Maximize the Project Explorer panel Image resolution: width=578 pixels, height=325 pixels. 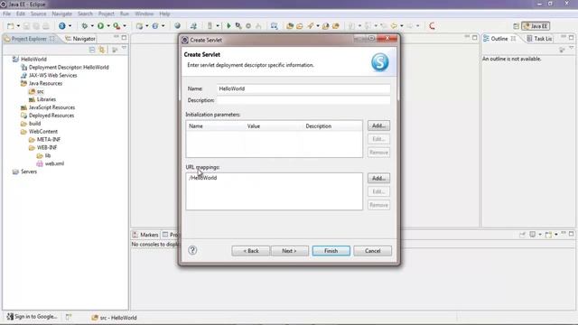(125, 38)
